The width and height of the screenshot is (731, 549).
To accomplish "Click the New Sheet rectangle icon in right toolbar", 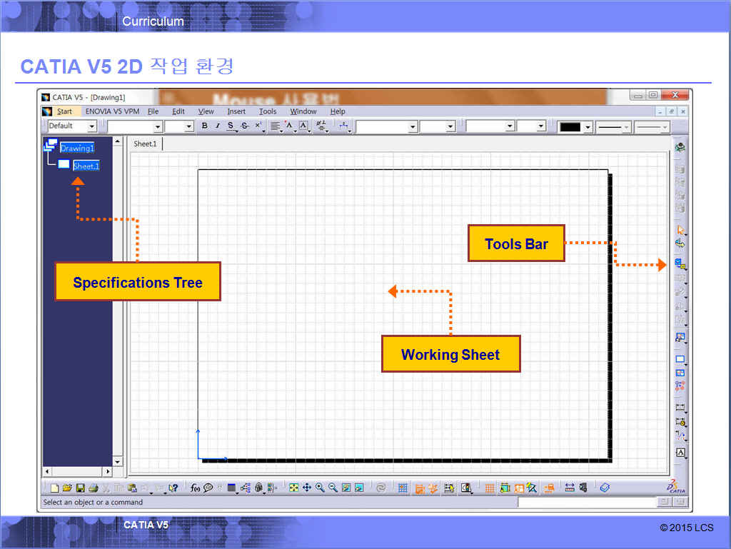I will click(x=680, y=360).
